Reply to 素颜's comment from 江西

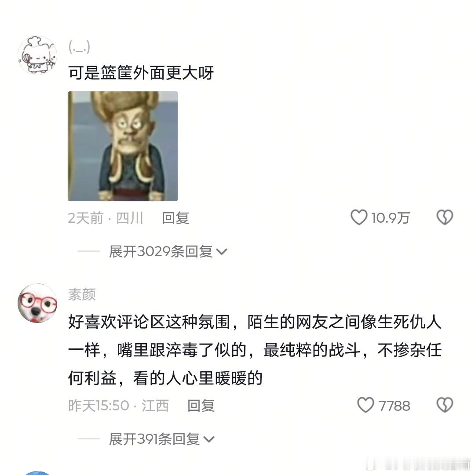point(201,405)
